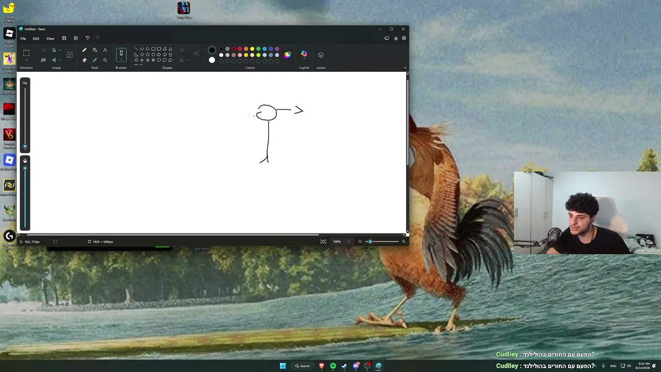The height and width of the screenshot is (372, 661).
Task: Open the Discord taskbar icon
Action: [356, 366]
